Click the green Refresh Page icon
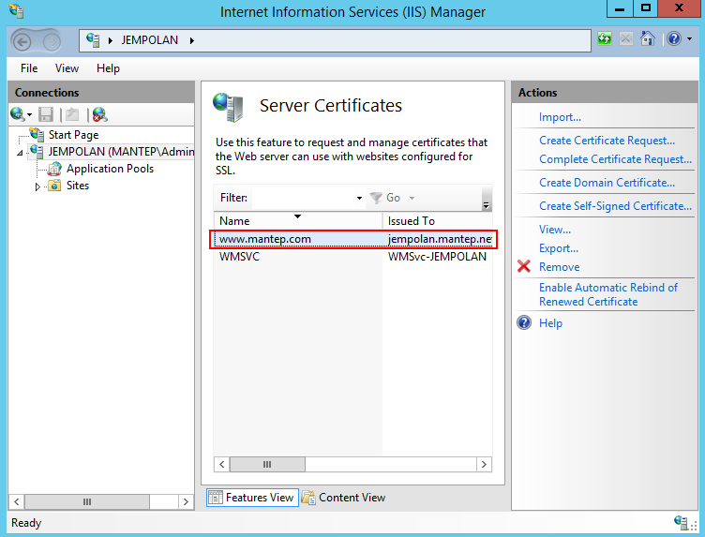Screen dimensions: 705x537 click(605, 38)
